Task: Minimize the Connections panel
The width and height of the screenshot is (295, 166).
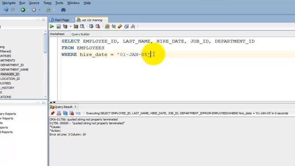Action: pos(37,20)
